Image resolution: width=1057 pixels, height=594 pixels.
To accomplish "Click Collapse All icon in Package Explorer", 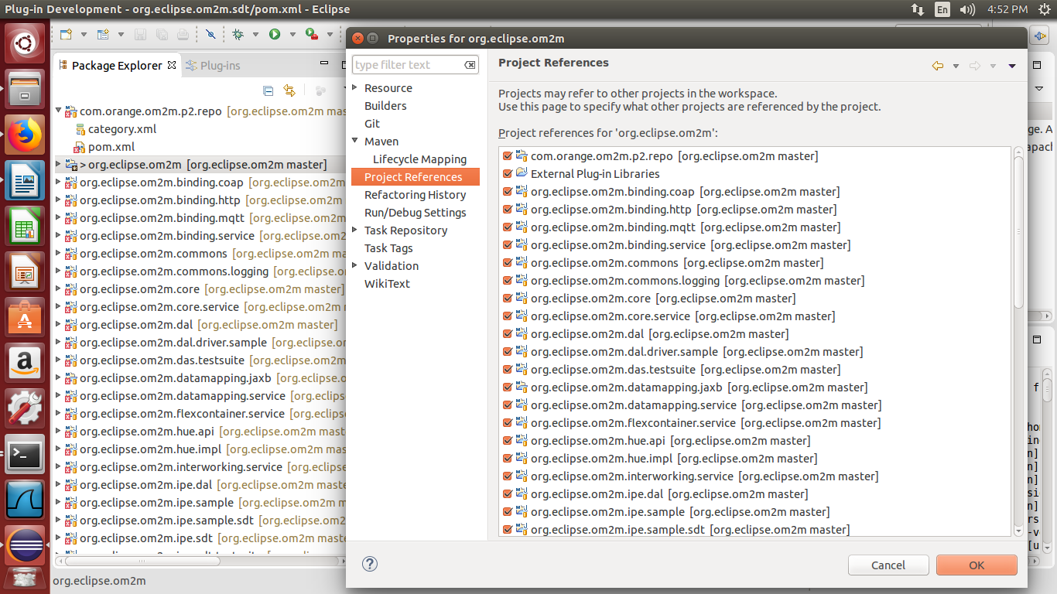I will [269, 90].
